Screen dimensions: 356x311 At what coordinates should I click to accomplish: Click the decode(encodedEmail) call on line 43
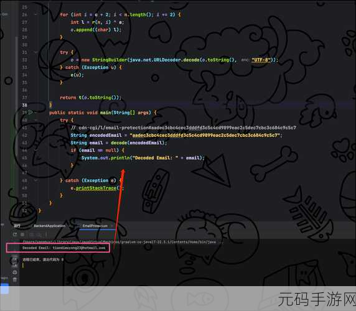coord(138,142)
